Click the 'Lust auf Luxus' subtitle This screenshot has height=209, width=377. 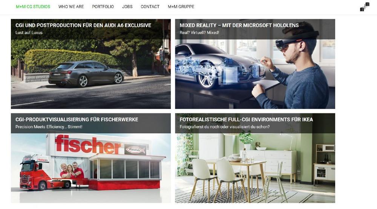point(29,33)
